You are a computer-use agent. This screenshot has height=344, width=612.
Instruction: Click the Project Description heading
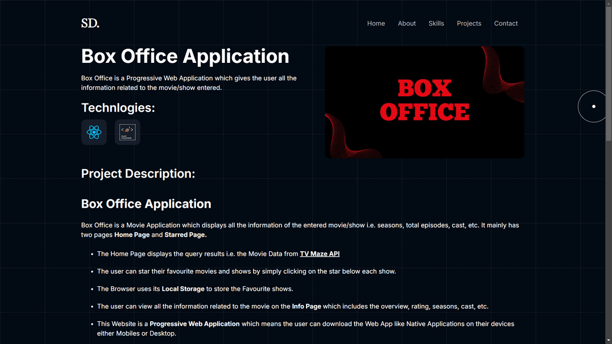(x=138, y=174)
